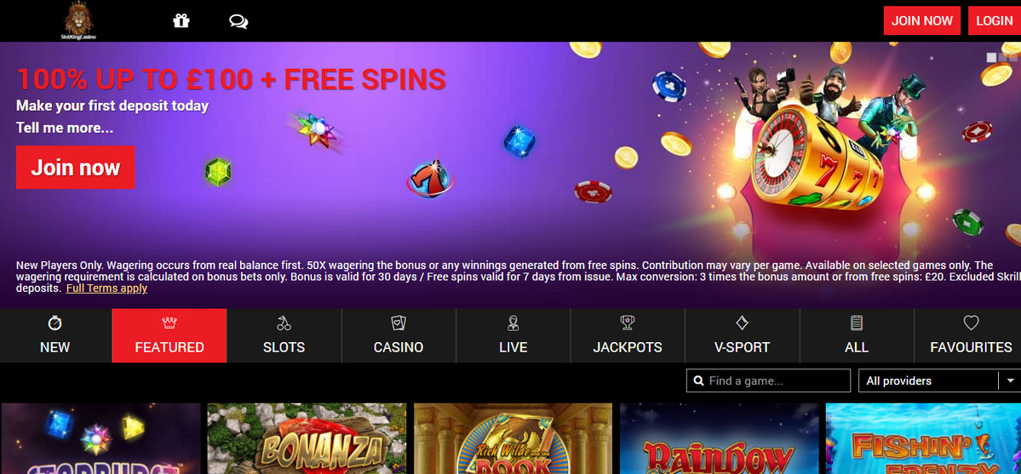Click the Find a game search field
The height and width of the screenshot is (474, 1021).
click(768, 381)
